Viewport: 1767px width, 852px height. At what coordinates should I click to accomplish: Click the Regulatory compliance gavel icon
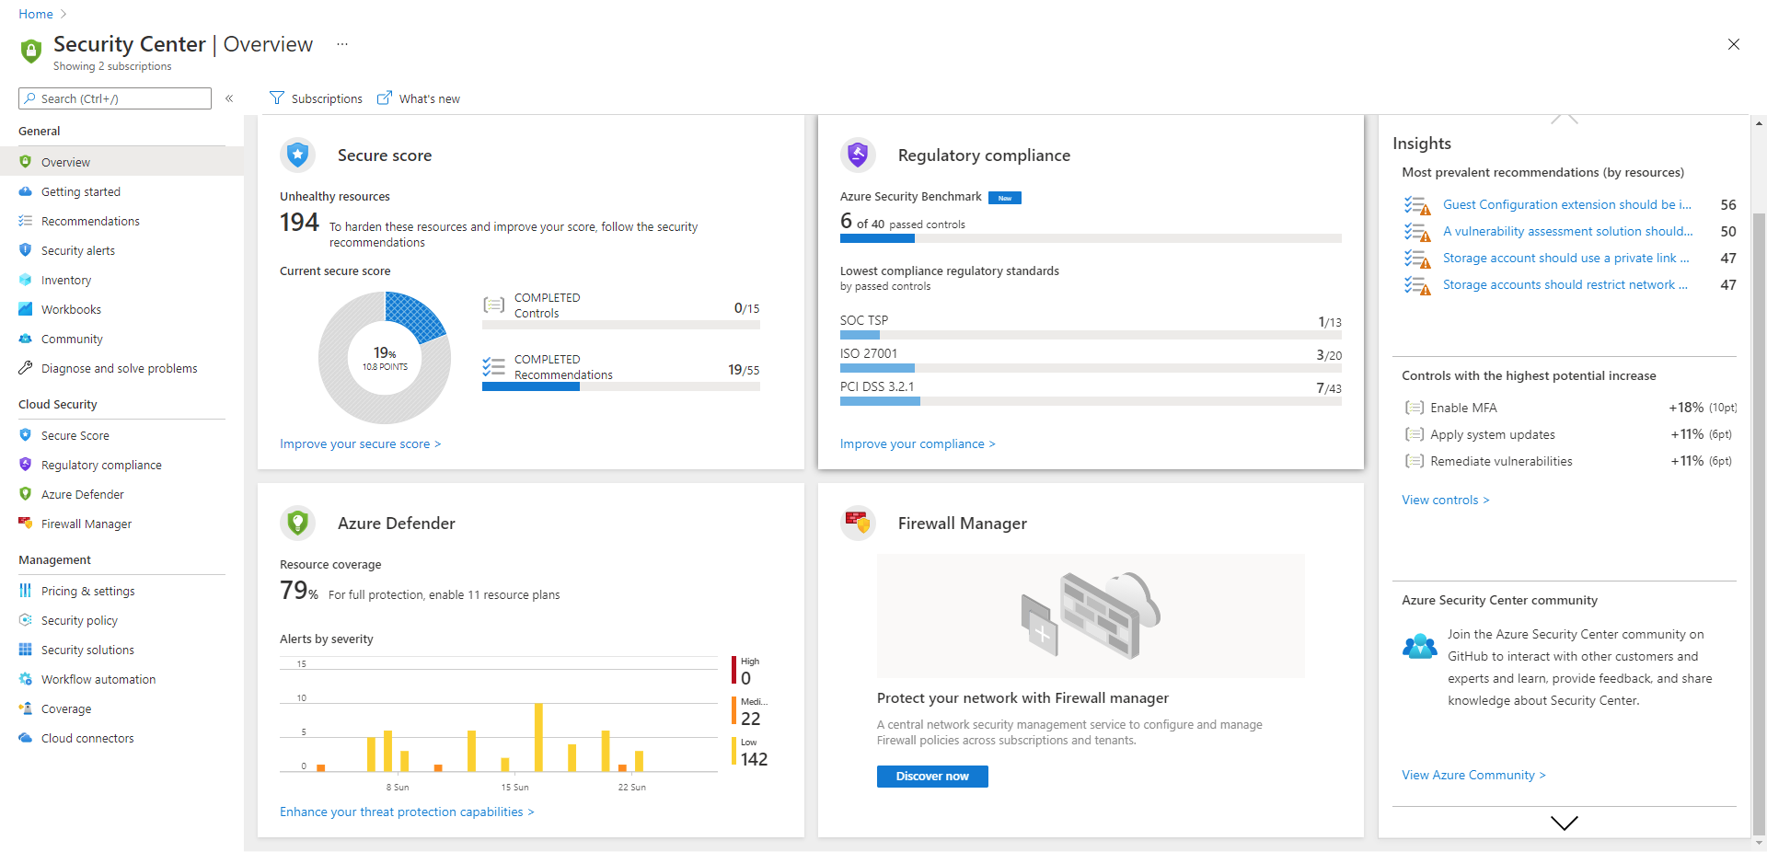[x=858, y=155]
